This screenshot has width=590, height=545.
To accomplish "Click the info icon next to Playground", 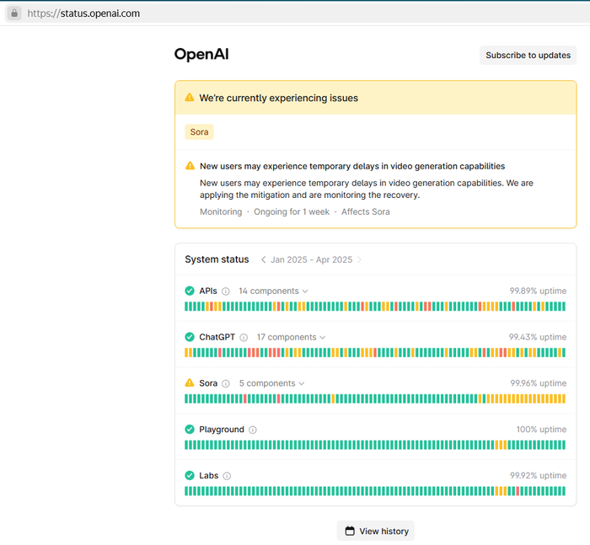I will (253, 430).
